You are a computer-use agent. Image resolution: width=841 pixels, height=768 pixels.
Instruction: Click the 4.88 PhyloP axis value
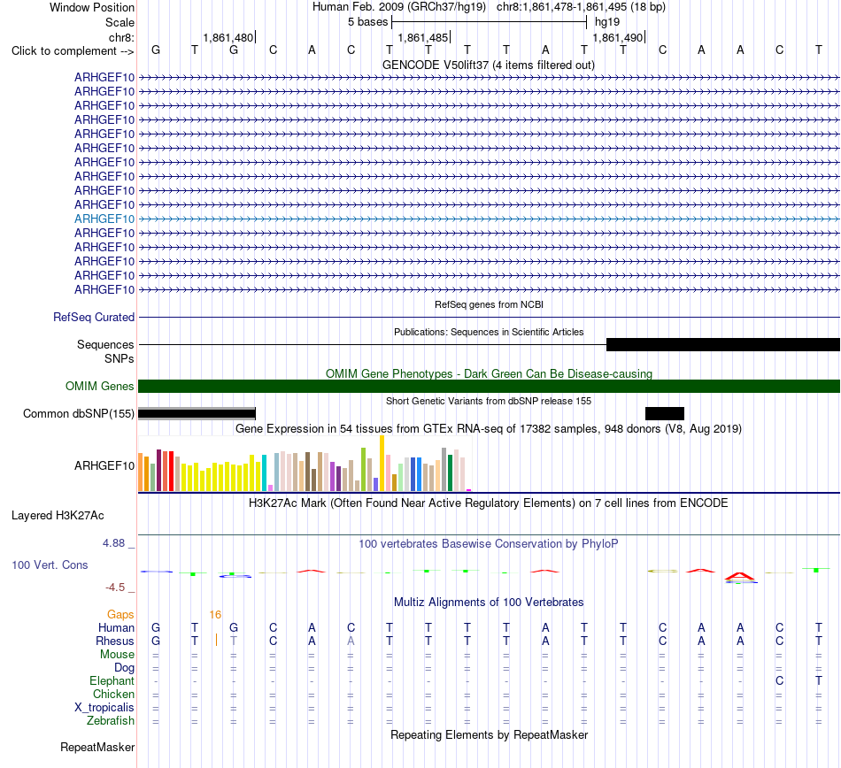click(113, 543)
